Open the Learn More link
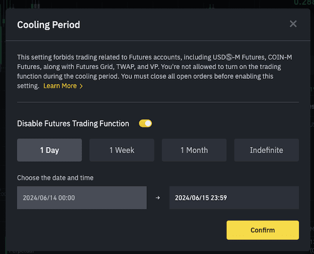314x254 pixels. point(60,86)
